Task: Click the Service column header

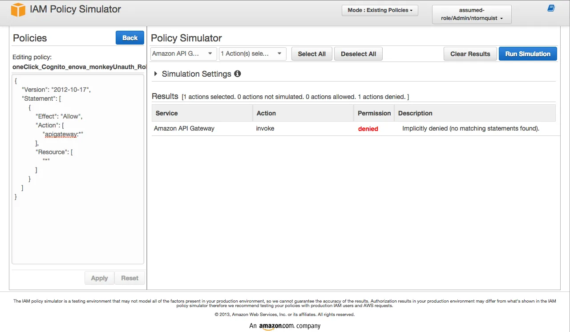Action: [x=202, y=113]
